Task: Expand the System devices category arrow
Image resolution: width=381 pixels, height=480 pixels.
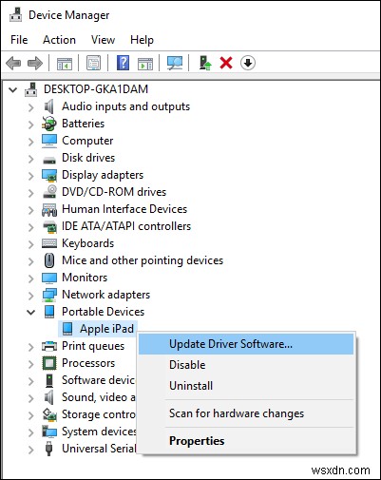Action: point(30,432)
